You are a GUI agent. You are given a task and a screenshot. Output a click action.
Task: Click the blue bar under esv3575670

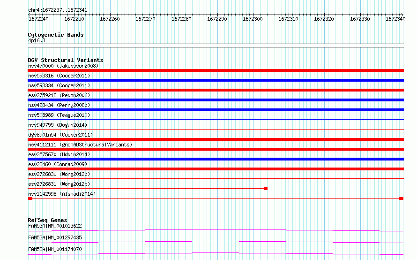pyautogui.click(x=216, y=159)
